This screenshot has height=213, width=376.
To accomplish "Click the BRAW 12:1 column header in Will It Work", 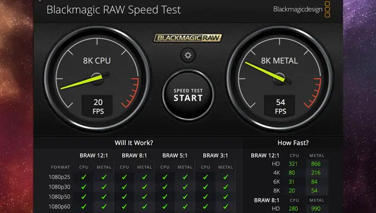I will (94, 155).
